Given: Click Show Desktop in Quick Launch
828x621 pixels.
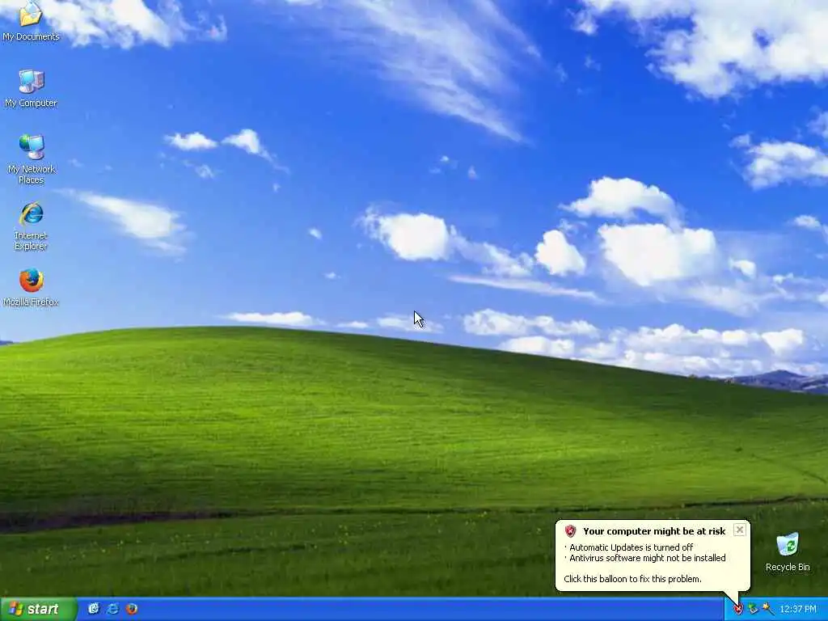Looking at the screenshot, I should coord(94,609).
